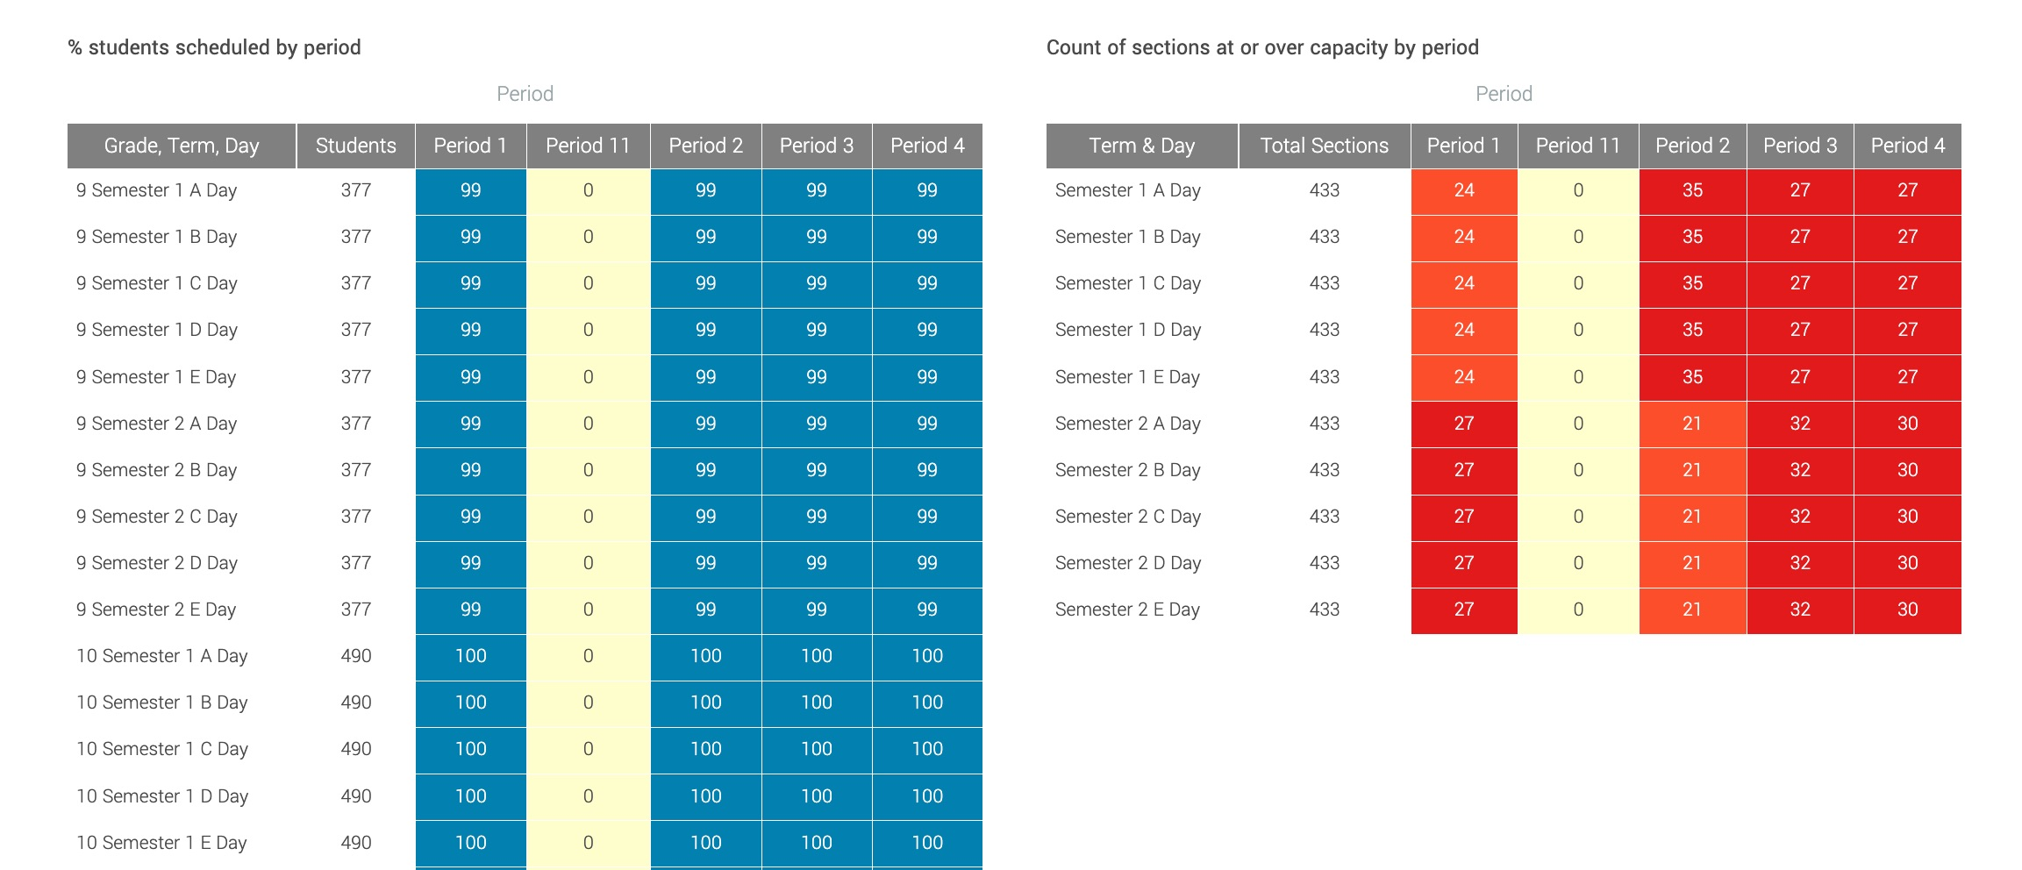Click Period 11 header in students scheduled table
Image resolution: width=2022 pixels, height=870 pixels.
pyautogui.click(x=588, y=146)
